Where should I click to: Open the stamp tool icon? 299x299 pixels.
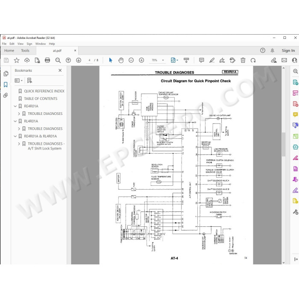(232, 60)
